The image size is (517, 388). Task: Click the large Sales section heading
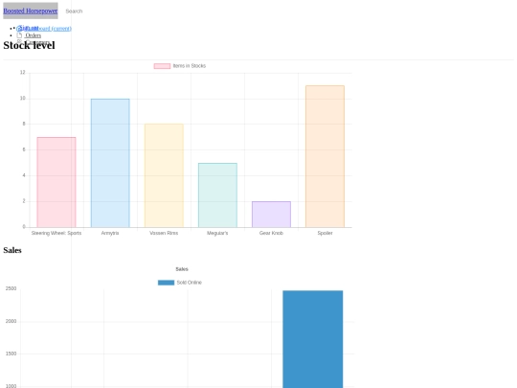(12, 250)
